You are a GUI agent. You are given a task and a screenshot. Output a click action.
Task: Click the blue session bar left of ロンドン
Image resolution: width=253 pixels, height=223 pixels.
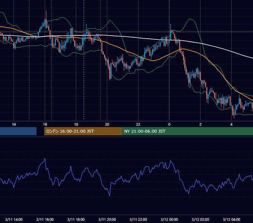tap(18, 131)
